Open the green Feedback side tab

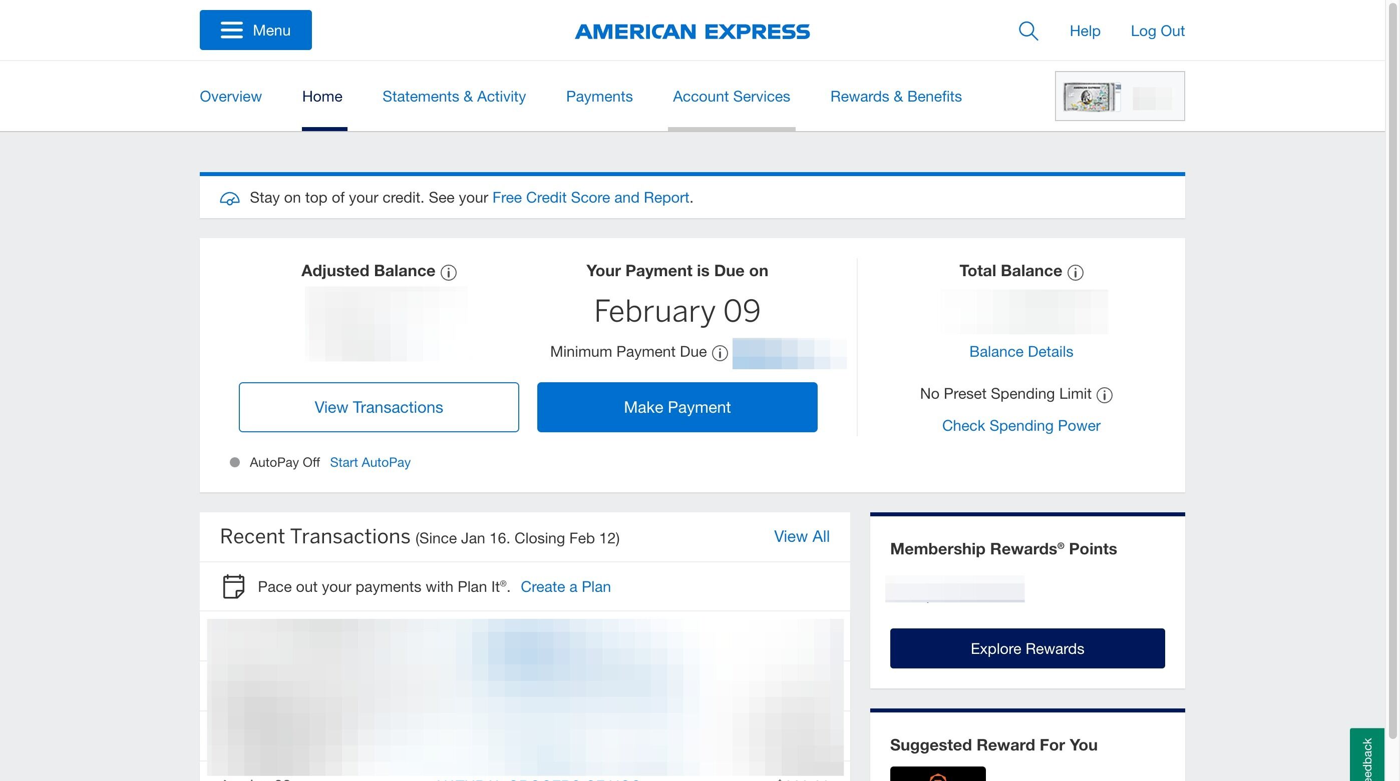(1367, 757)
